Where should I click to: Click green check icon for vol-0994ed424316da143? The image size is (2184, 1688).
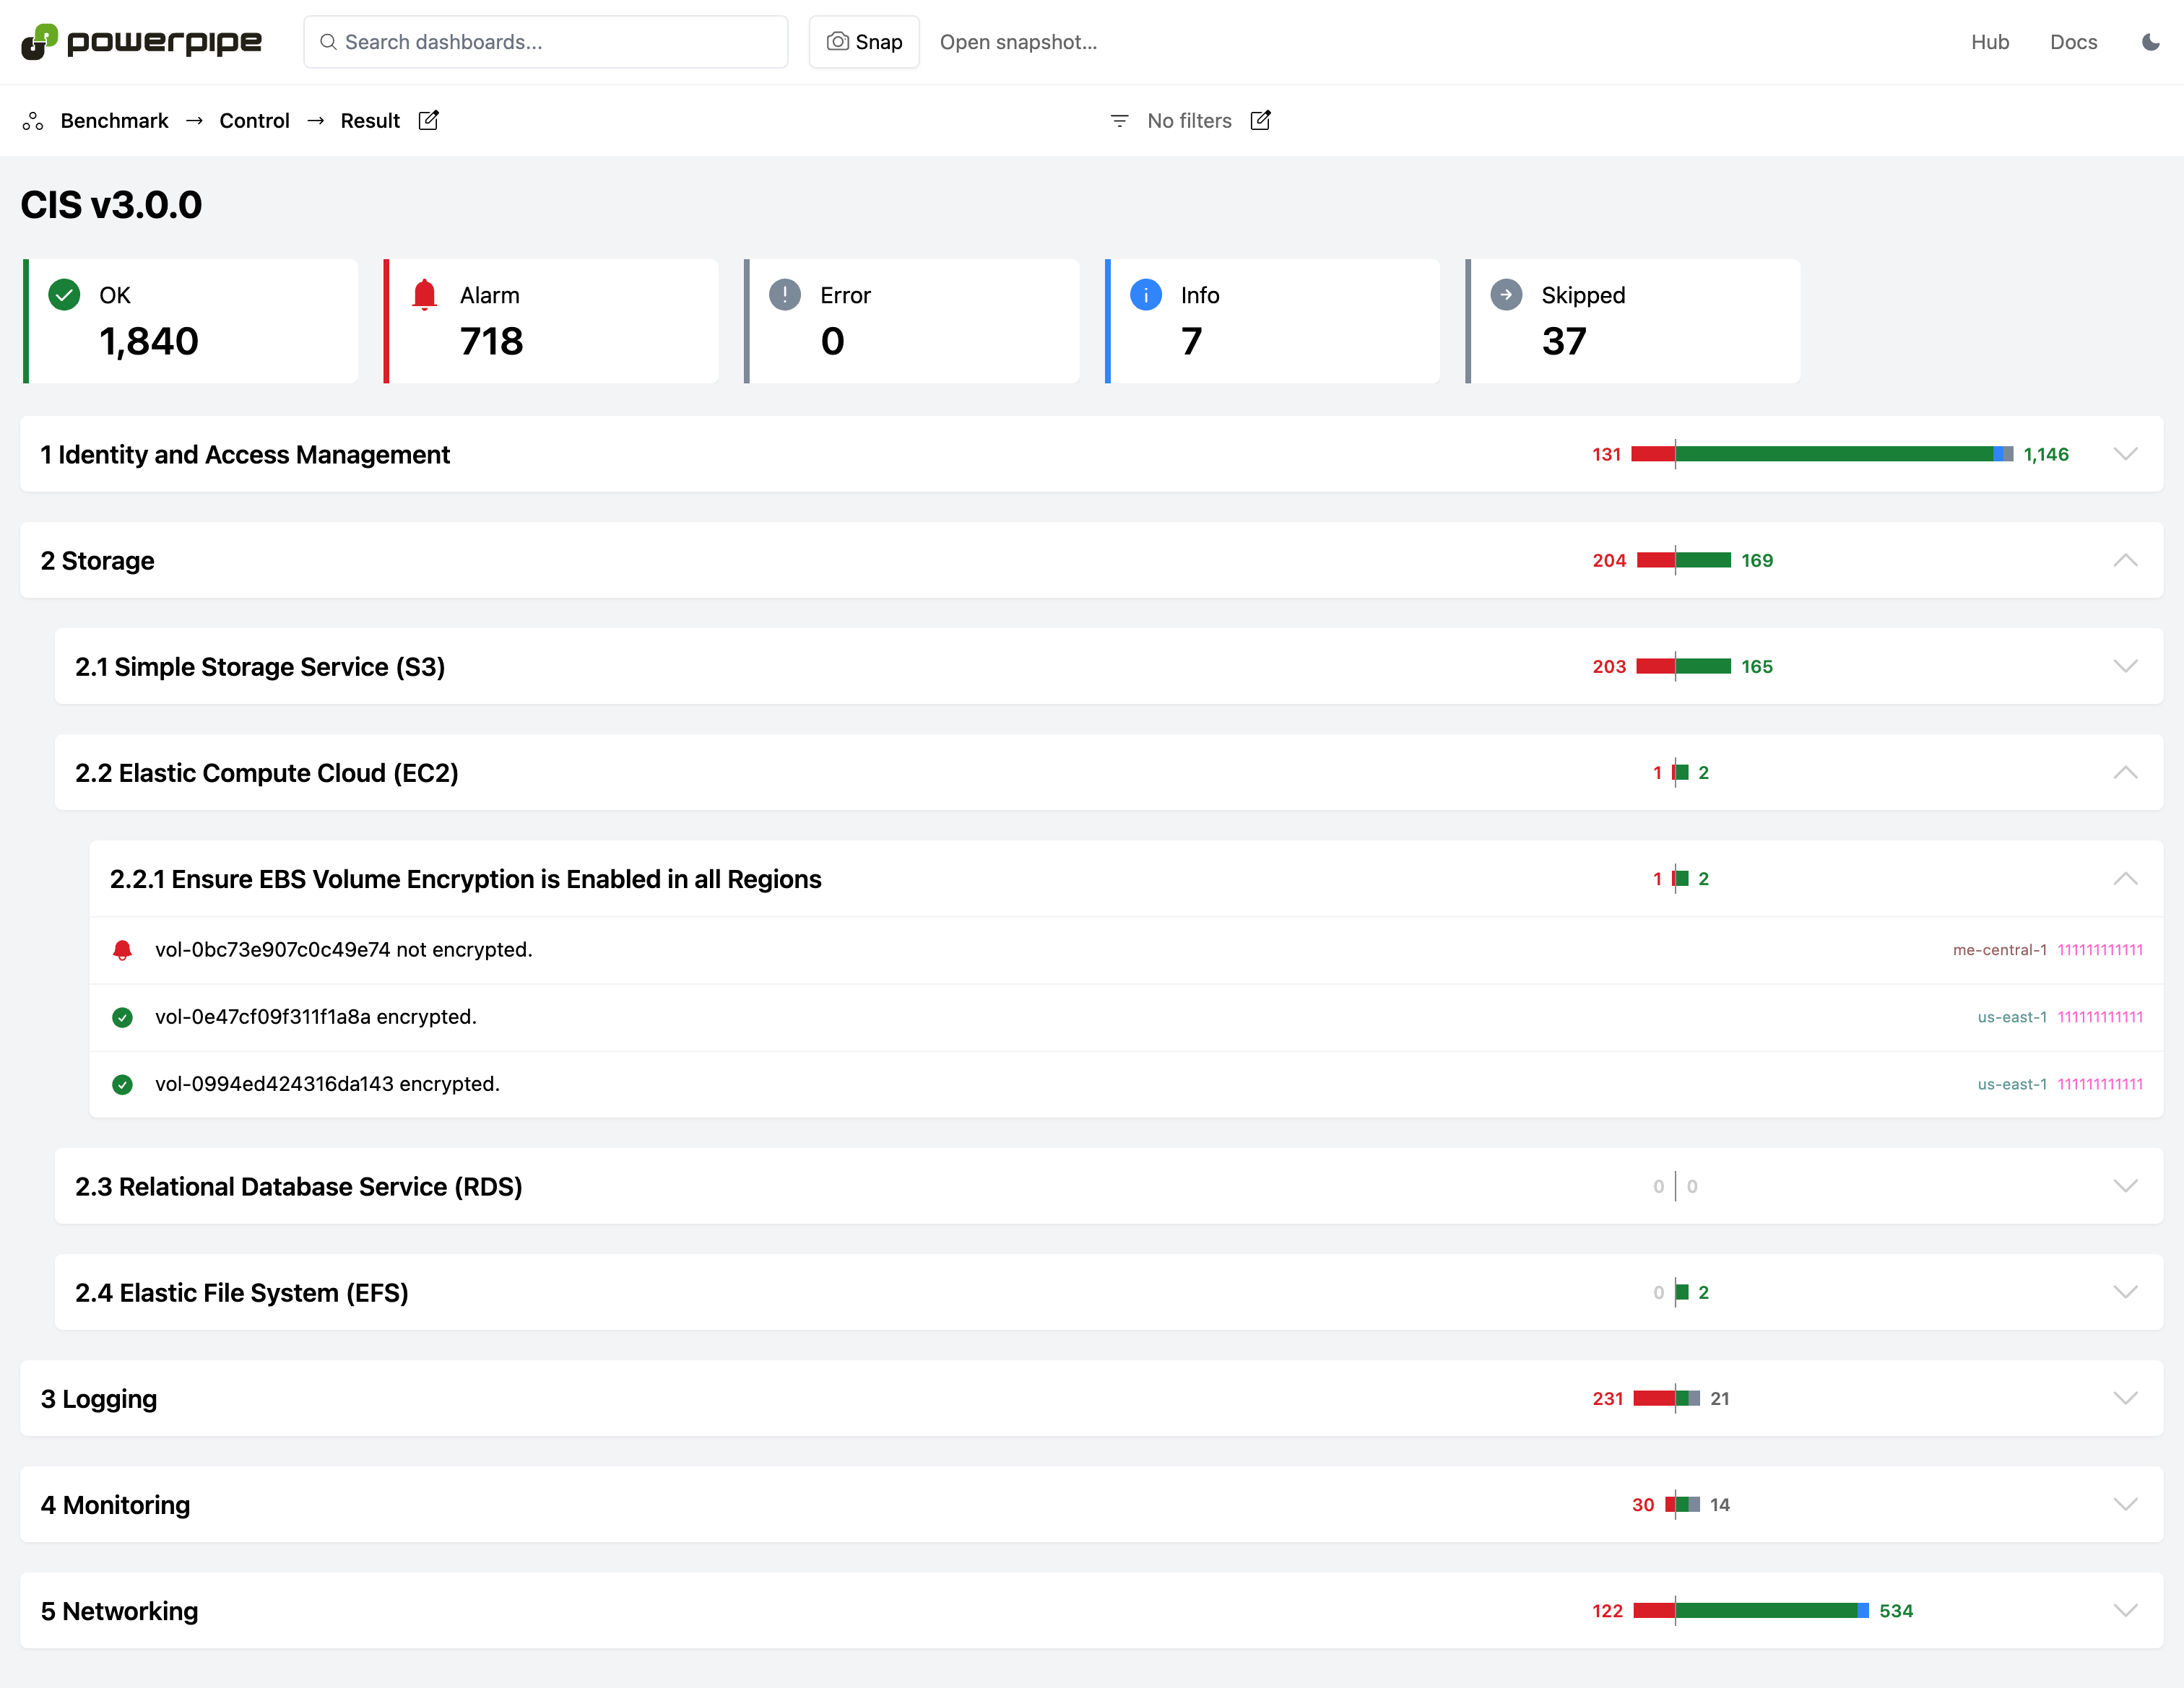click(122, 1084)
